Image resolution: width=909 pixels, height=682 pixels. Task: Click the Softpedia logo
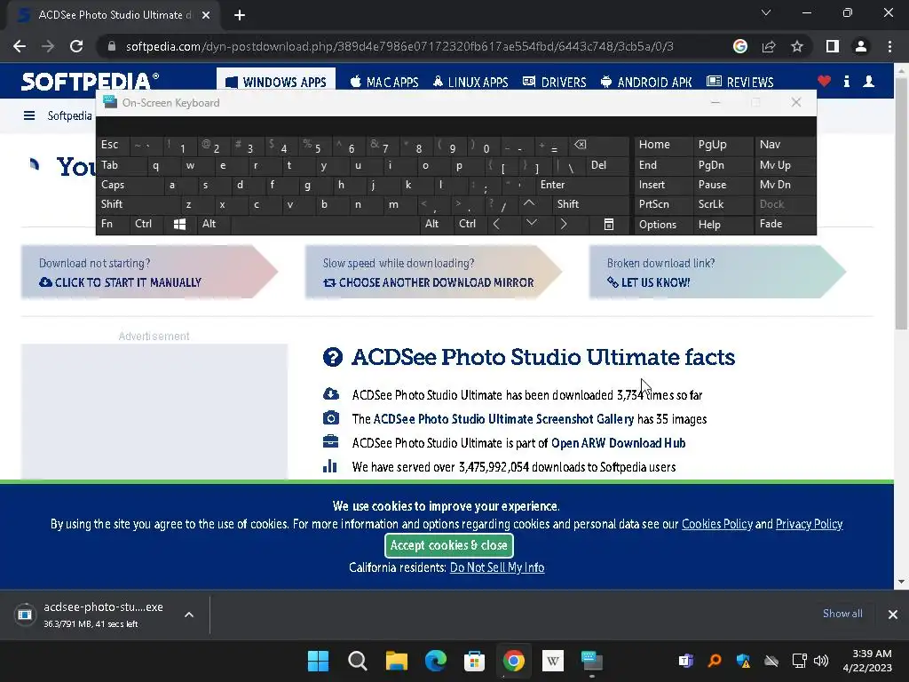coord(90,81)
